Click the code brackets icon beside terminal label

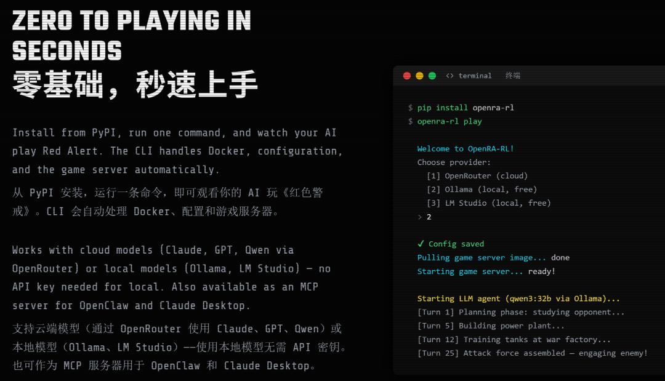pyautogui.click(x=449, y=76)
